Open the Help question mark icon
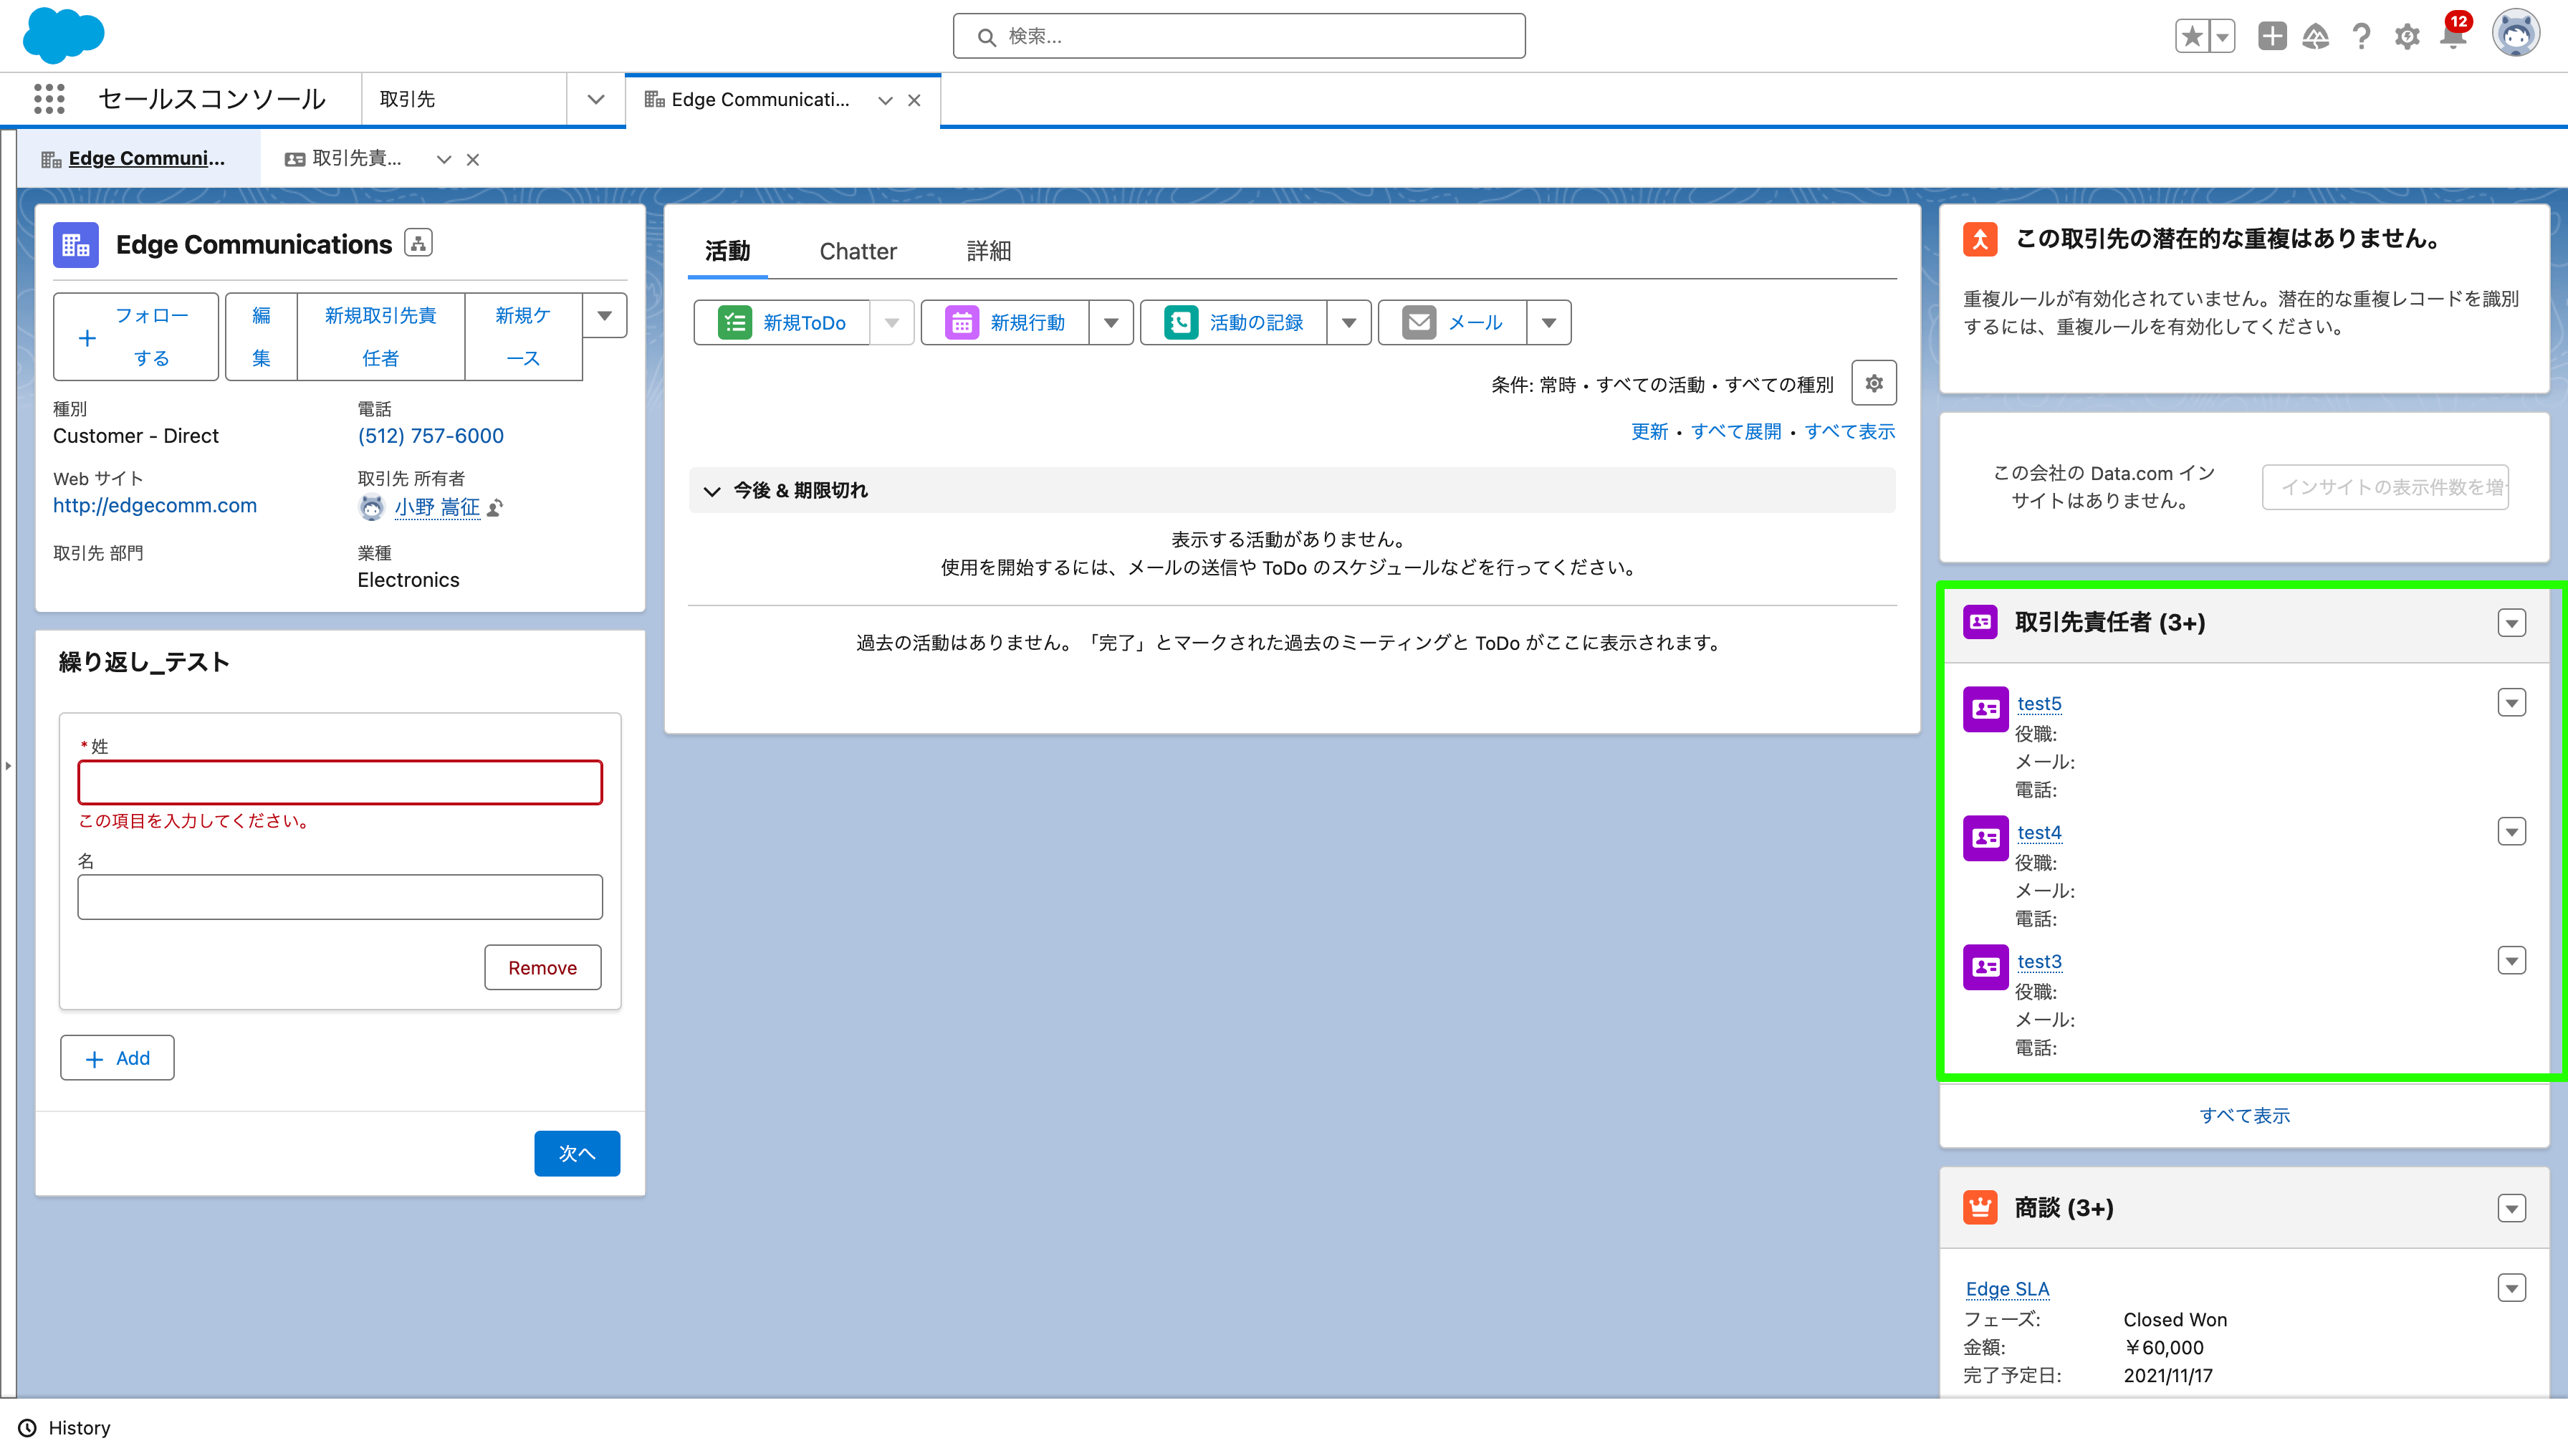 tap(2362, 36)
